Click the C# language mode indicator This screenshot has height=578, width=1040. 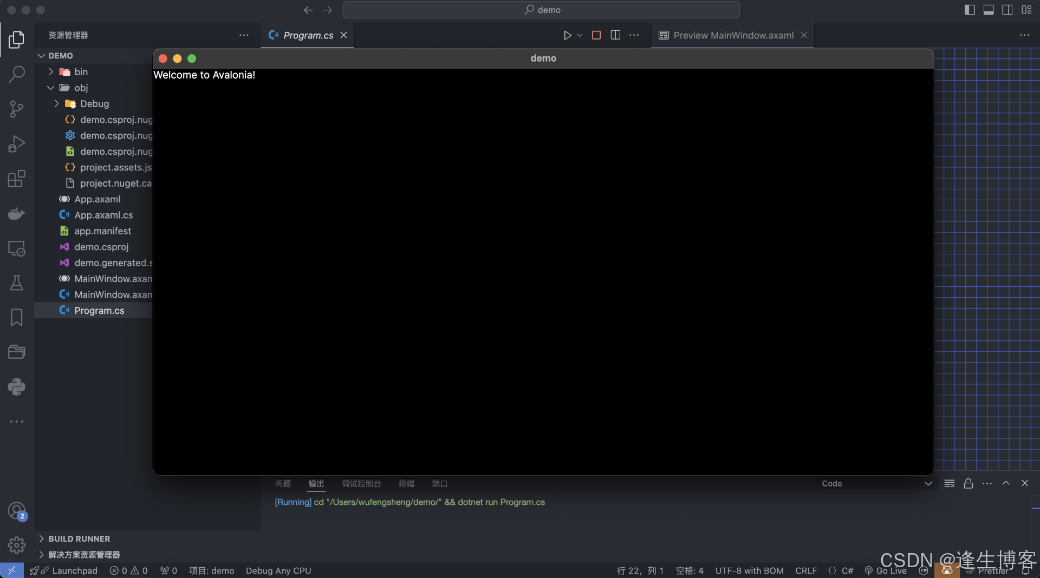pyautogui.click(x=847, y=571)
